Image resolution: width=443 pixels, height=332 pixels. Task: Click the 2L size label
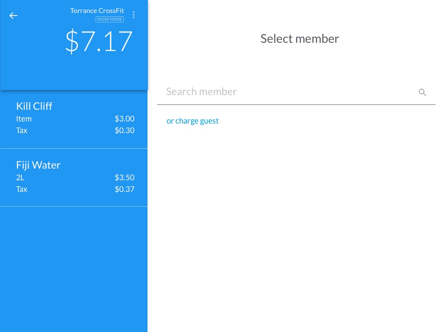[20, 178]
